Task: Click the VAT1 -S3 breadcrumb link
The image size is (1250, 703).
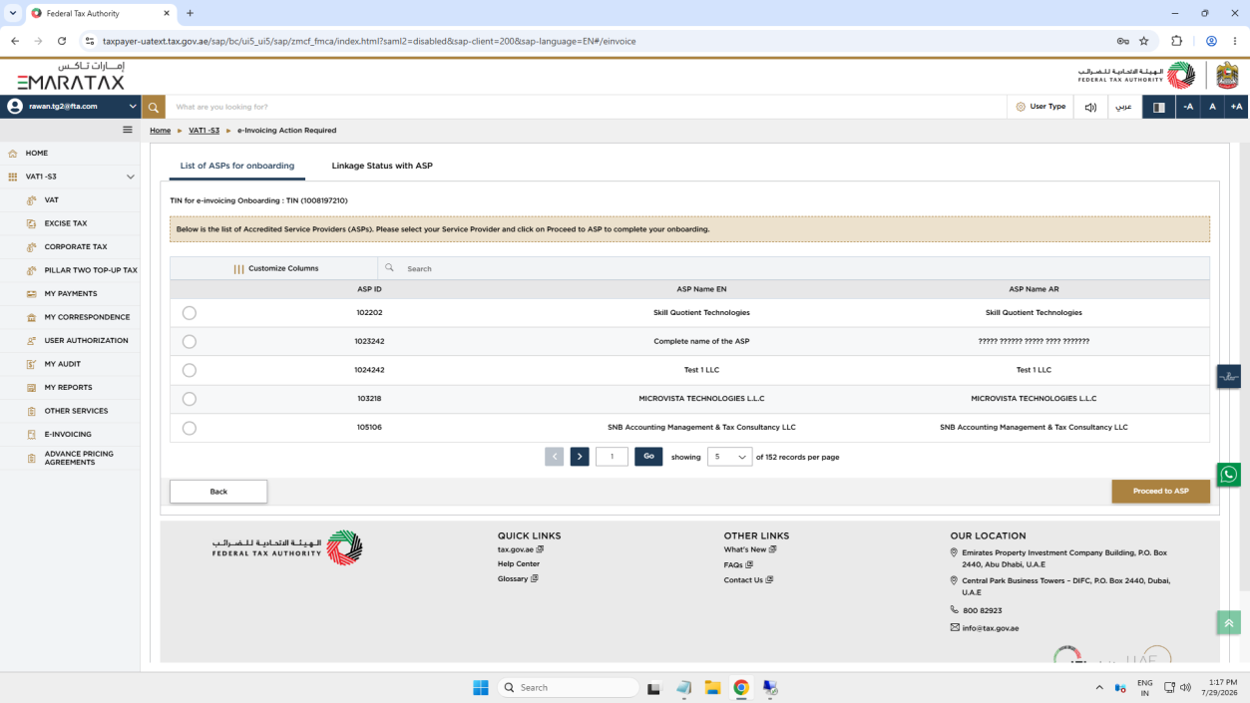Action: tap(204, 131)
